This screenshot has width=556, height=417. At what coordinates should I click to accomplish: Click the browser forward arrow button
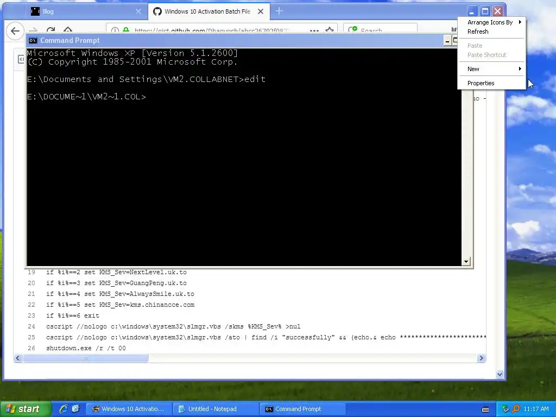(x=33, y=30)
